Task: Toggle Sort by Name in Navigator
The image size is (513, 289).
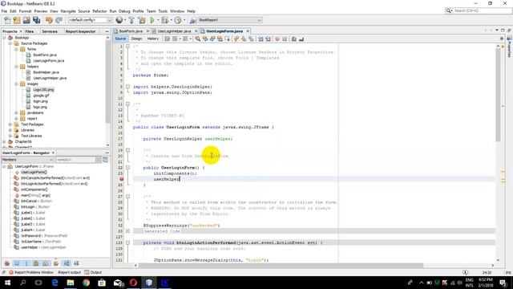Action: click(67, 263)
